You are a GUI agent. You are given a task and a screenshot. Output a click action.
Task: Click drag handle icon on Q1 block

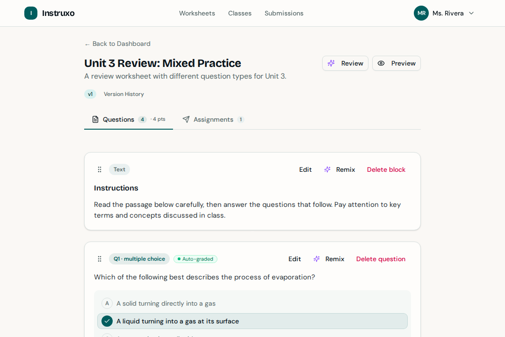click(x=100, y=259)
